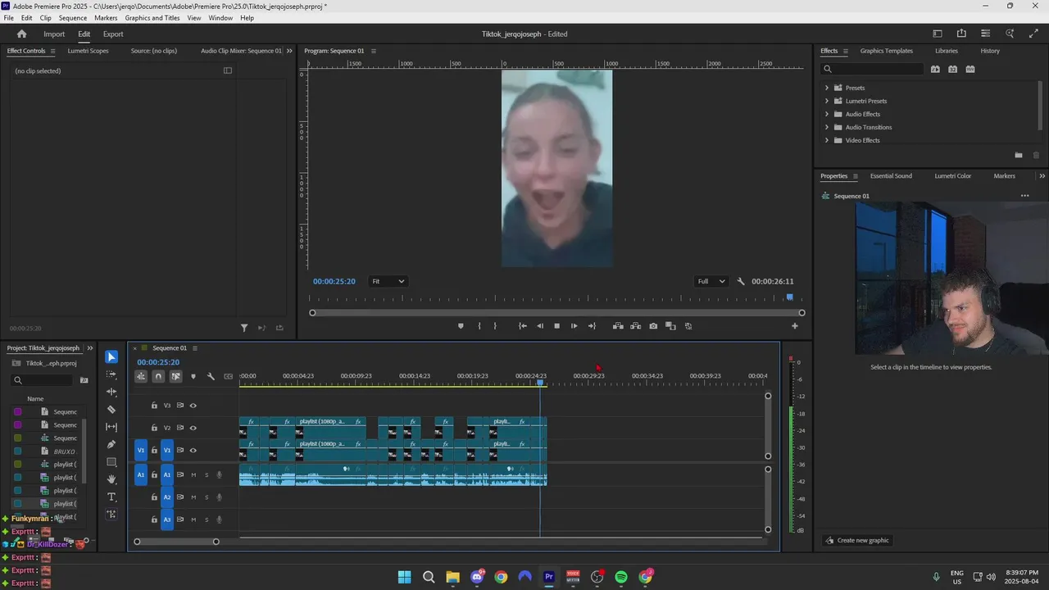Screen dimensions: 1049x590
Task: Open the Graphics and Titles menu
Action: pos(152,18)
